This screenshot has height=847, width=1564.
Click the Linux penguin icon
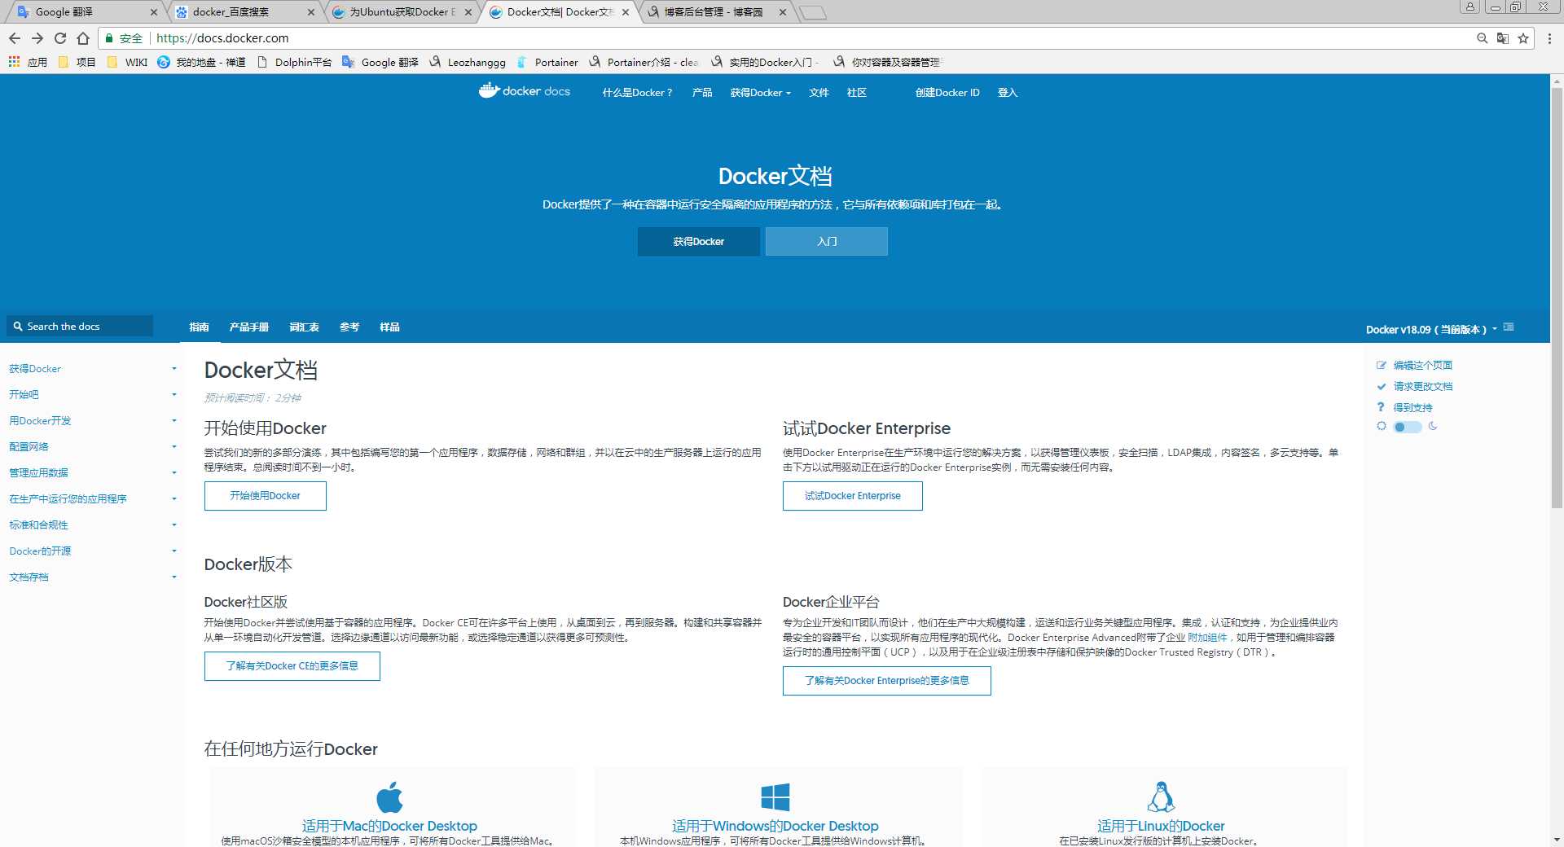point(1161,797)
